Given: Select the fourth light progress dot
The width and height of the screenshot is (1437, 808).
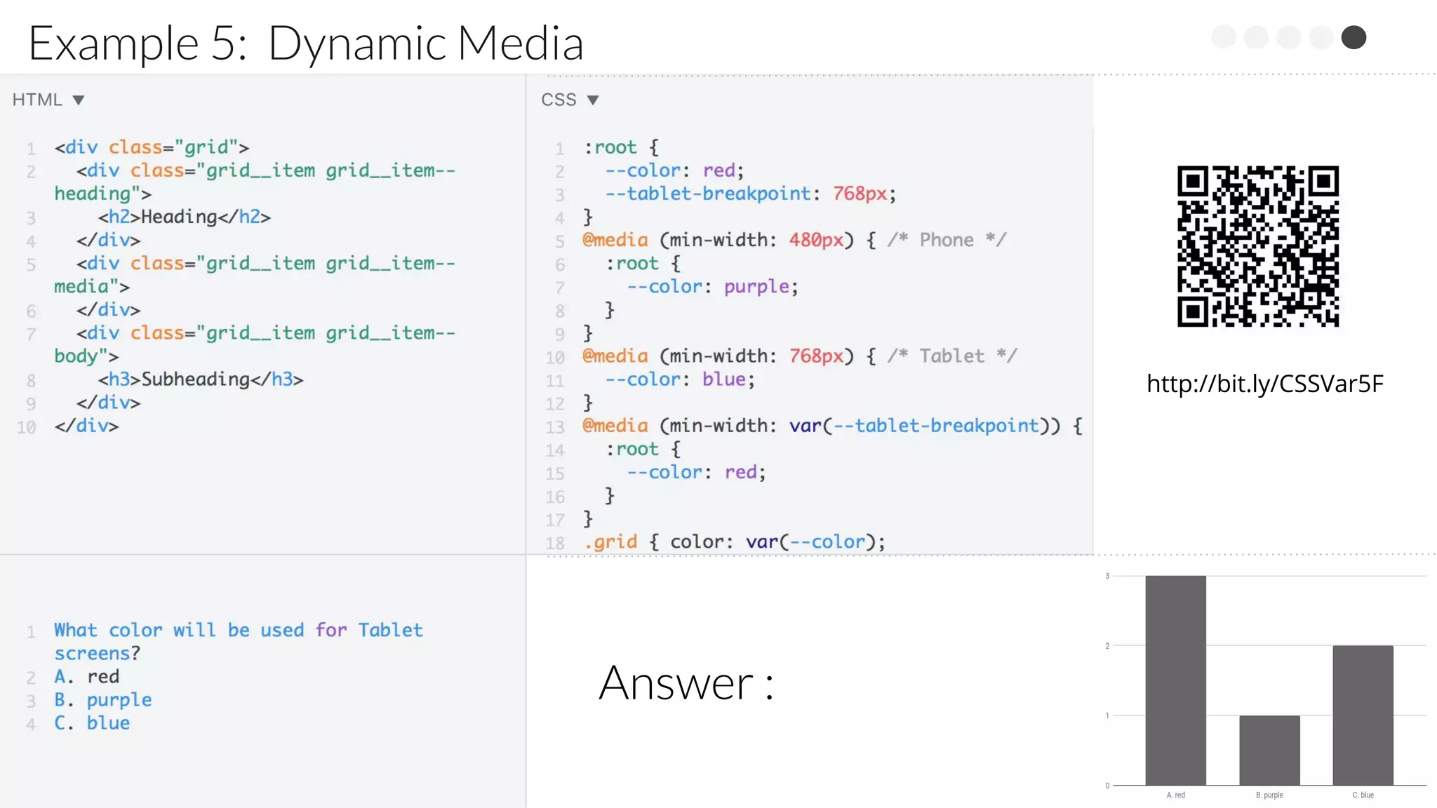Looking at the screenshot, I should pos(1321,37).
